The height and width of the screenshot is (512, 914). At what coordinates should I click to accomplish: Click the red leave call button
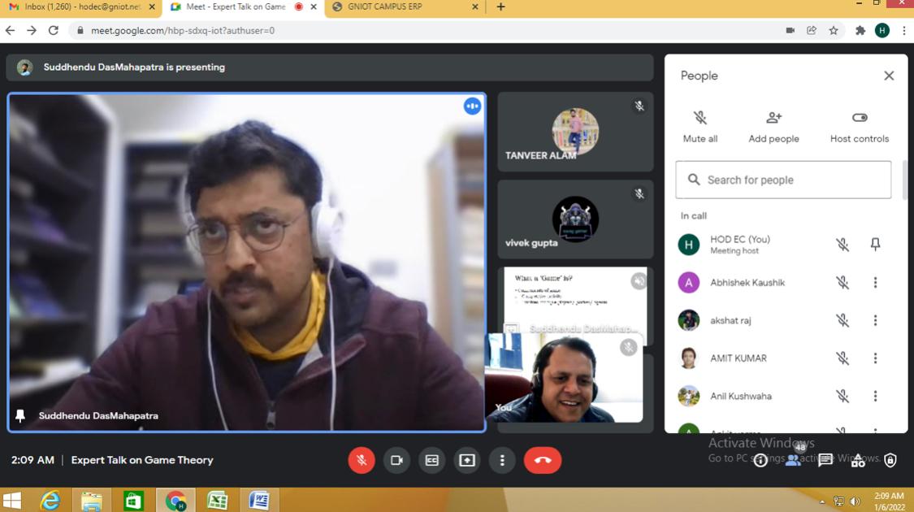pos(543,460)
